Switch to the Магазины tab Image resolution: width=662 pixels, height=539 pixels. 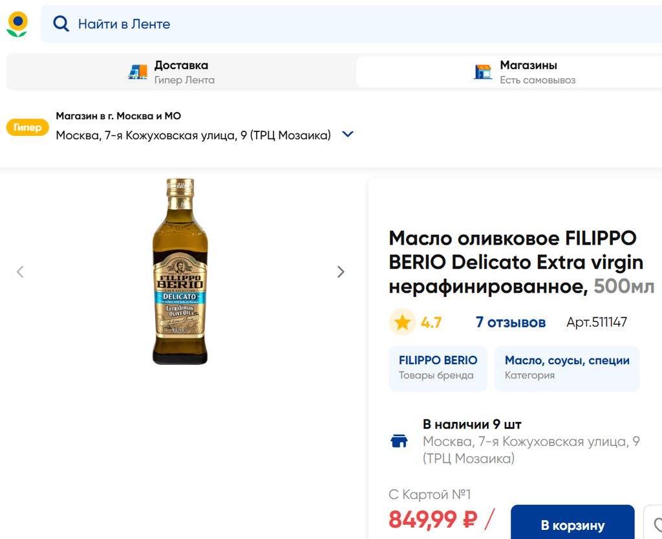[x=528, y=72]
